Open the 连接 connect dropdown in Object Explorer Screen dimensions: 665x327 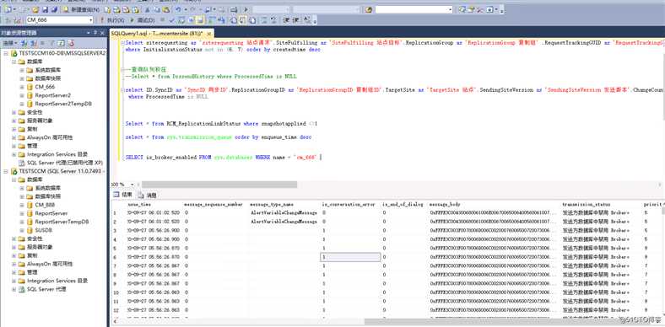coord(10,43)
